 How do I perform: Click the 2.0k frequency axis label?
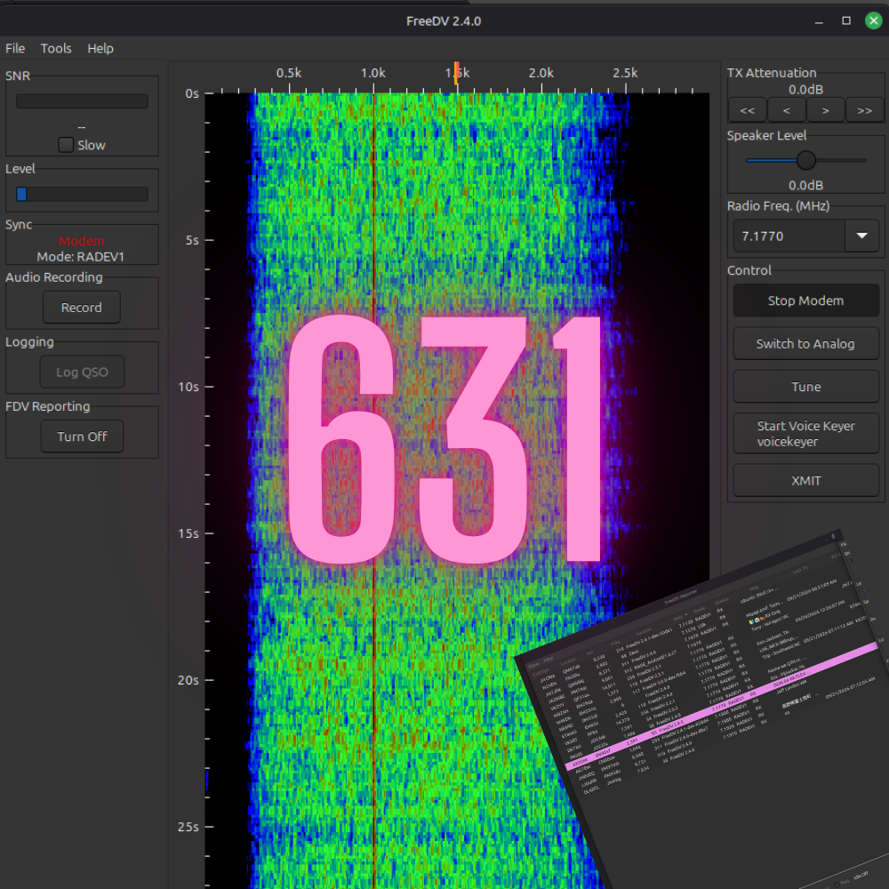[x=541, y=73]
